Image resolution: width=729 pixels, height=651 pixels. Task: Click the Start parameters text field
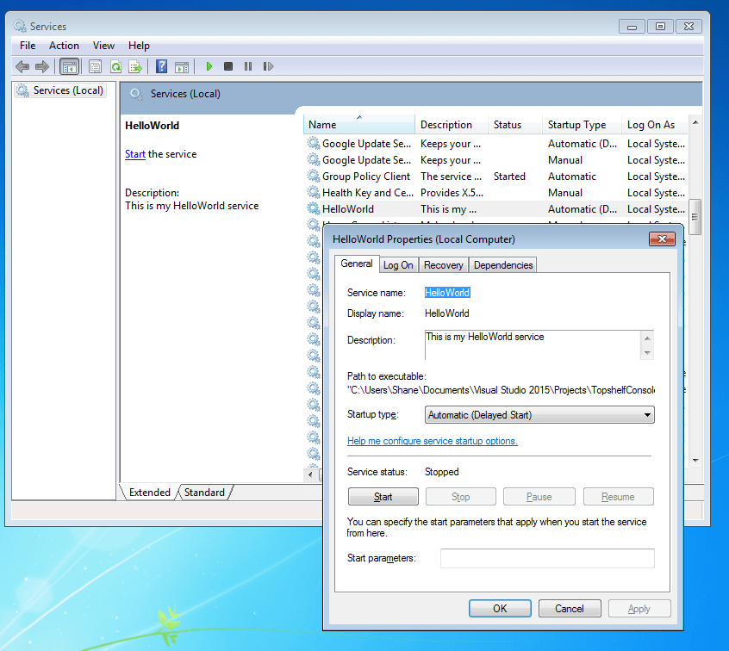click(x=547, y=559)
